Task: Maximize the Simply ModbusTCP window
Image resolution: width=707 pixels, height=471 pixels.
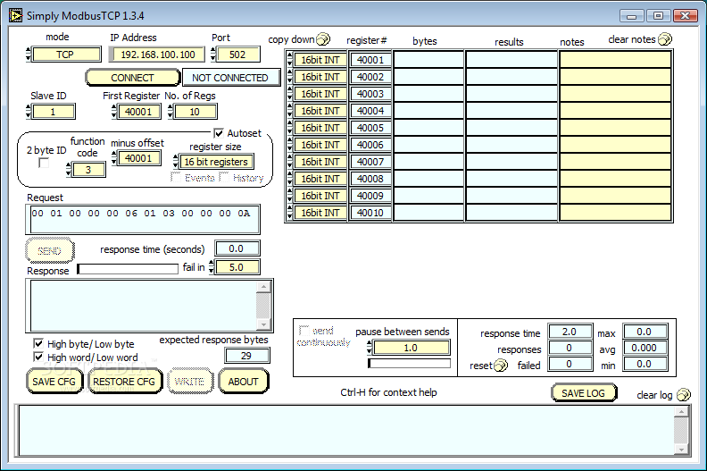Action: click(x=658, y=16)
